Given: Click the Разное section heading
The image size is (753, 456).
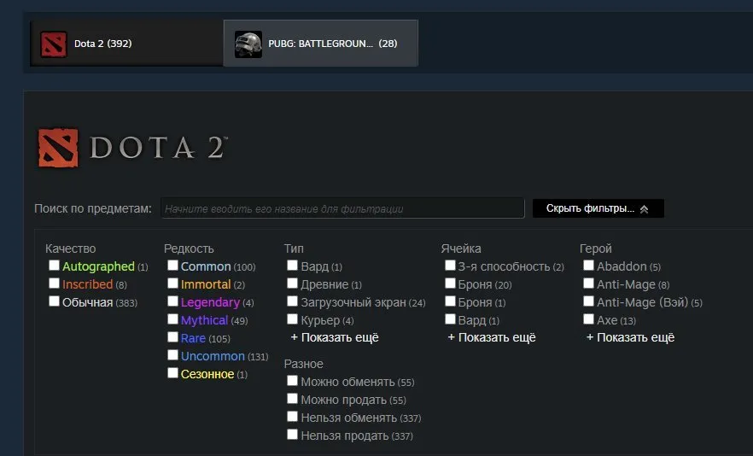Looking at the screenshot, I should tap(304, 364).
